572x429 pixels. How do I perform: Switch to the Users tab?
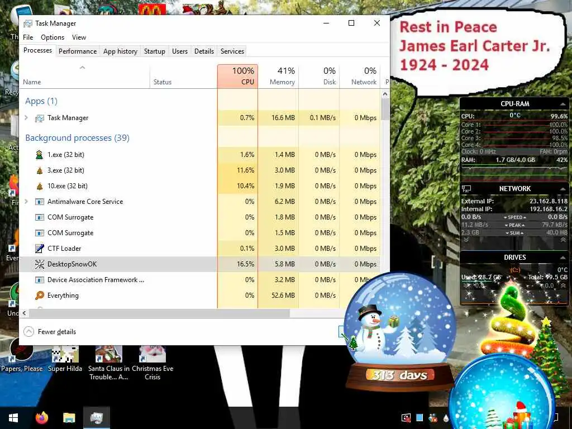point(180,51)
